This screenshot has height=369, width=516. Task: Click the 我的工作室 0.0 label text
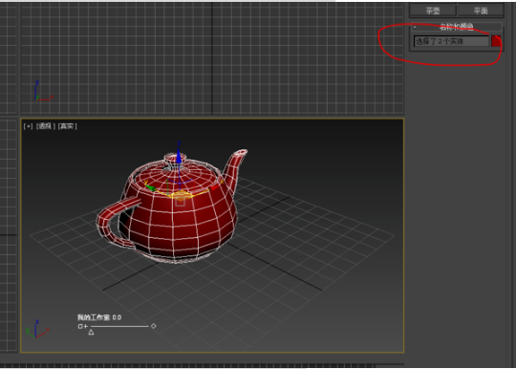coord(99,317)
